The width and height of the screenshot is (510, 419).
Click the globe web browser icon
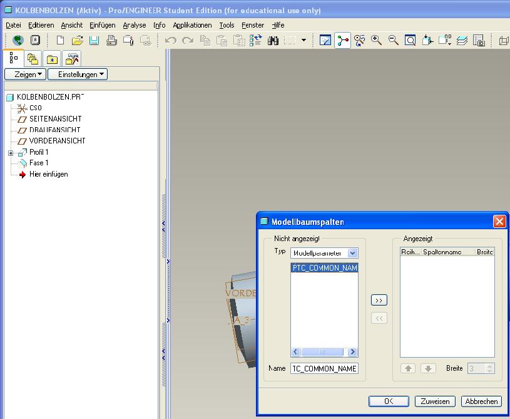pos(18,40)
